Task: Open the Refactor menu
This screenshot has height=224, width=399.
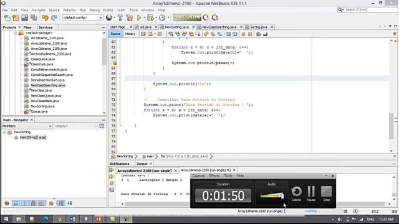Action: (x=69, y=10)
